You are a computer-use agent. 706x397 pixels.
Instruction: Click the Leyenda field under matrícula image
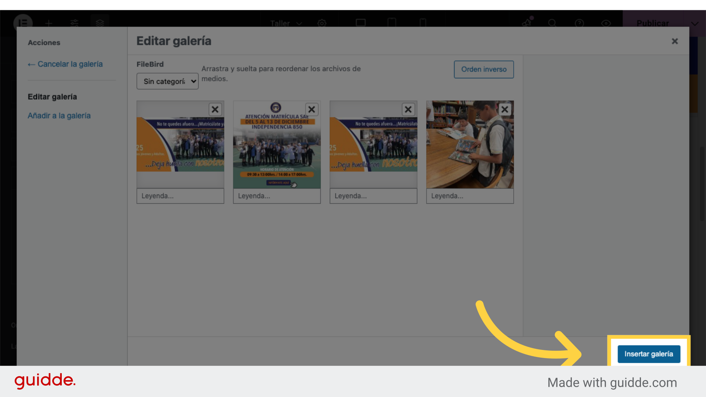coord(277,196)
